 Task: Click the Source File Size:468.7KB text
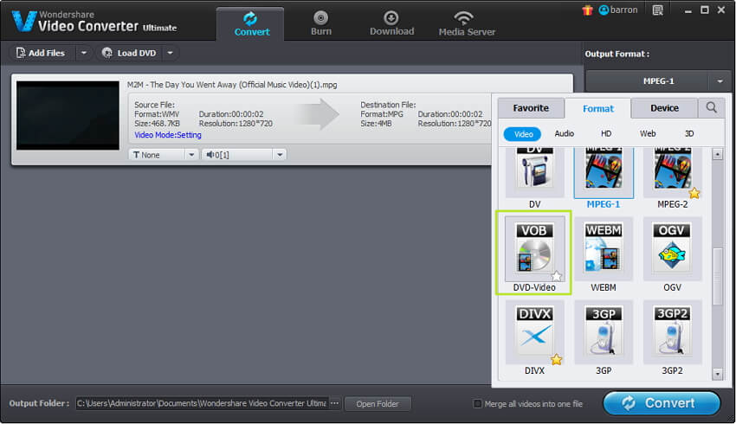[x=158, y=124]
